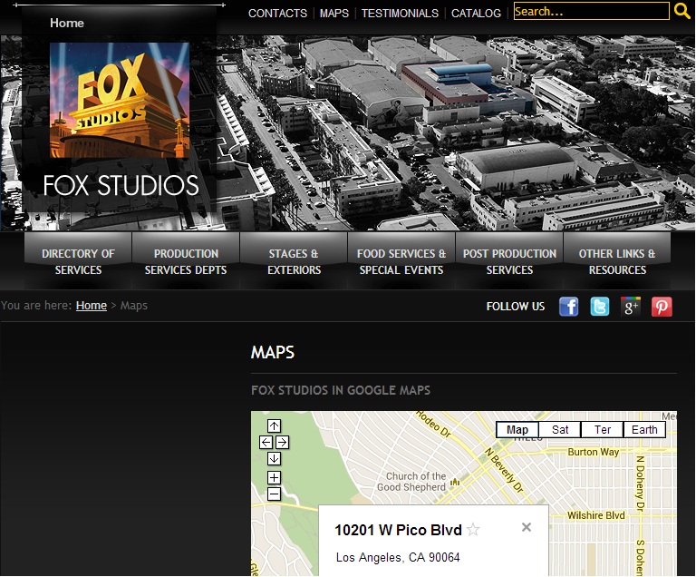Click the N Beverly Dr map label
This screenshot has height=577, width=696.
coord(504,470)
